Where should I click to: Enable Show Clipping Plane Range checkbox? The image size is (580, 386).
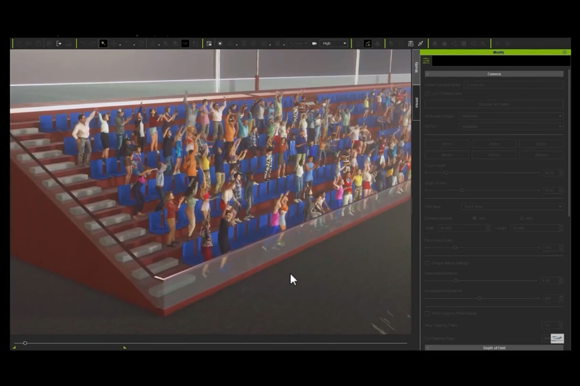[427, 313]
